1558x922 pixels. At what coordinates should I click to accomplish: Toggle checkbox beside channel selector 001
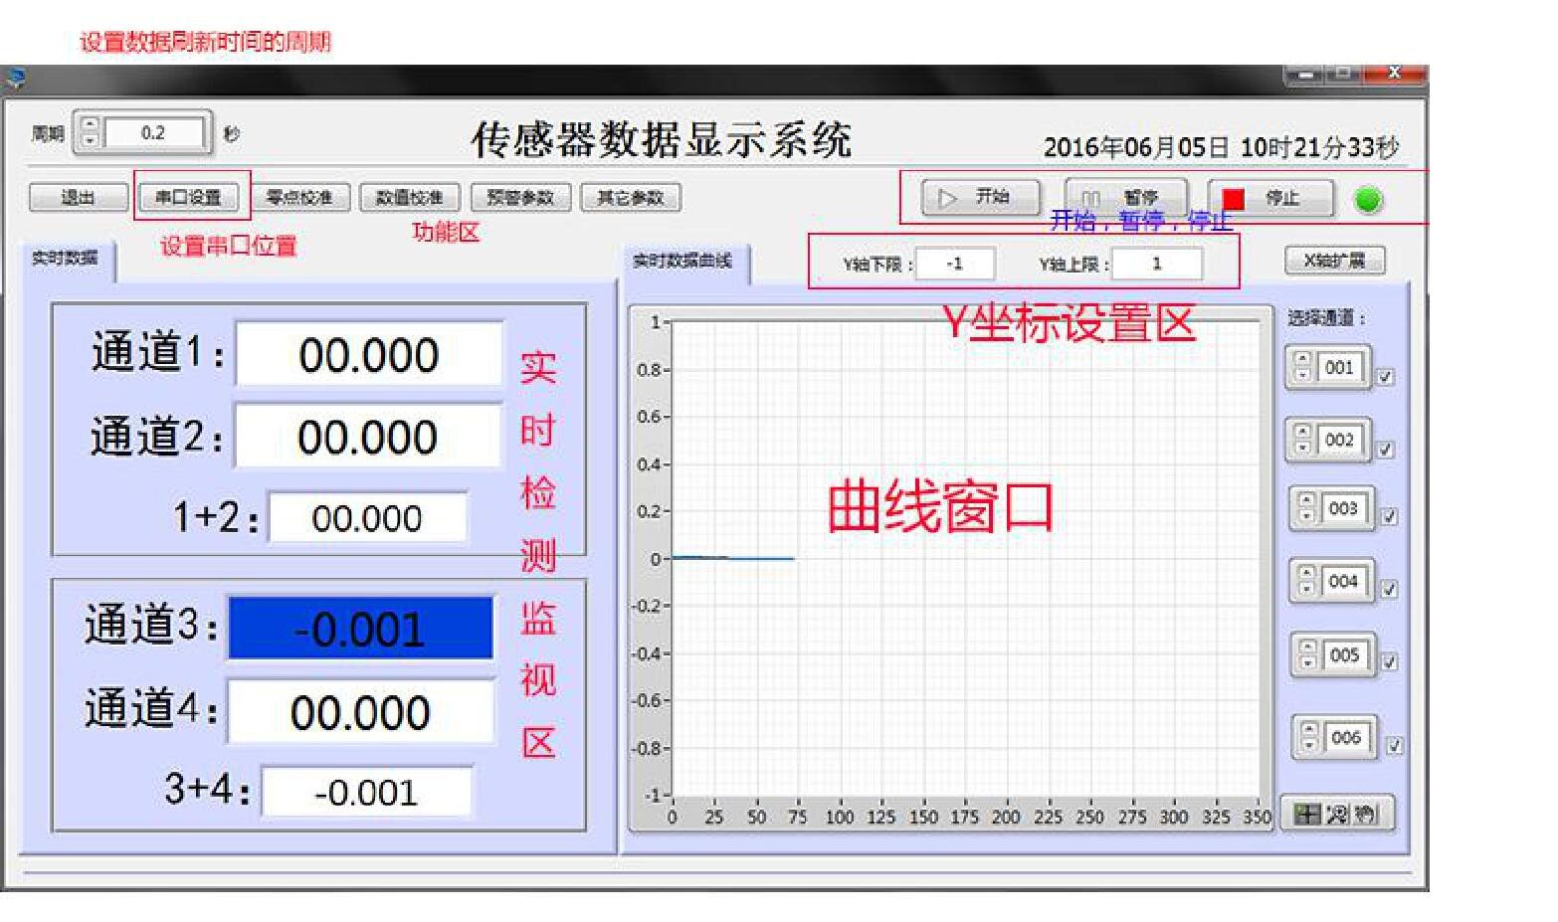coord(1386,377)
